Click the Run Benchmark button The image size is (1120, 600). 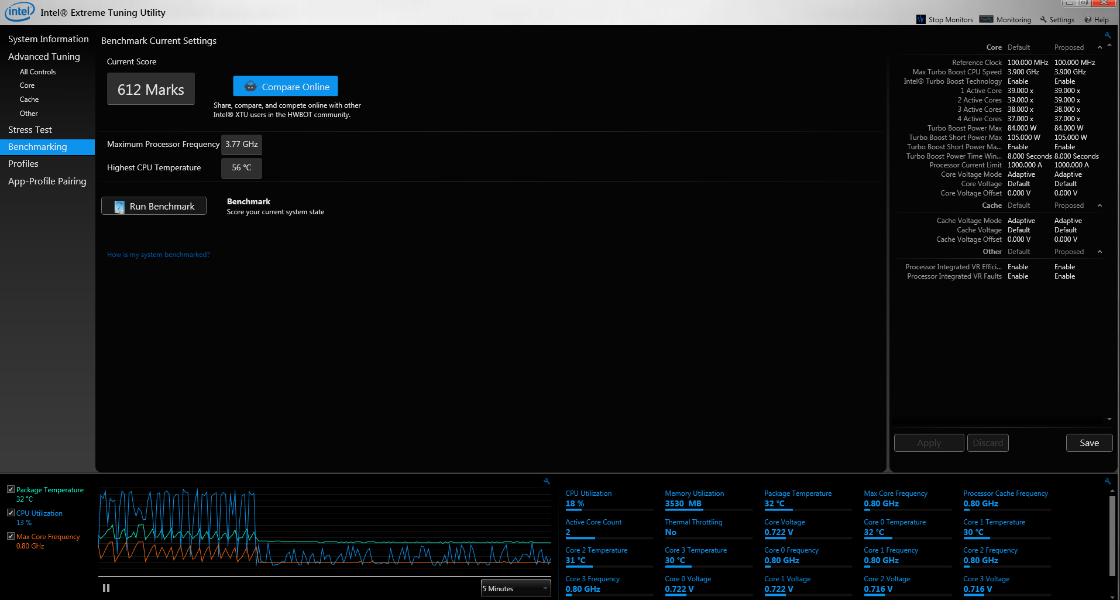[x=154, y=206]
